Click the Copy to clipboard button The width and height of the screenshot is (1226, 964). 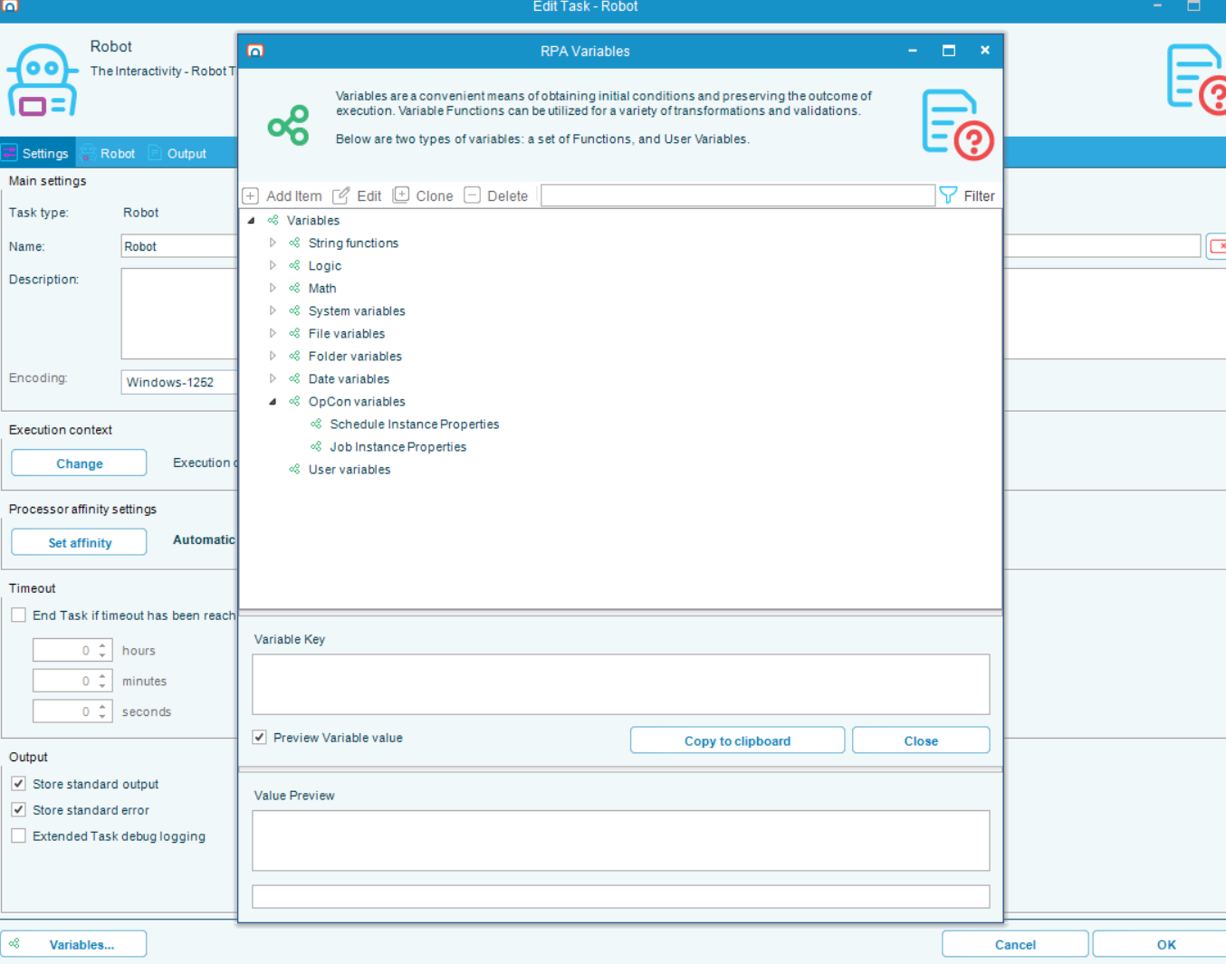point(736,740)
